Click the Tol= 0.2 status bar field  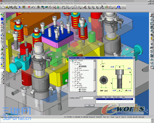[x=106, y=117]
